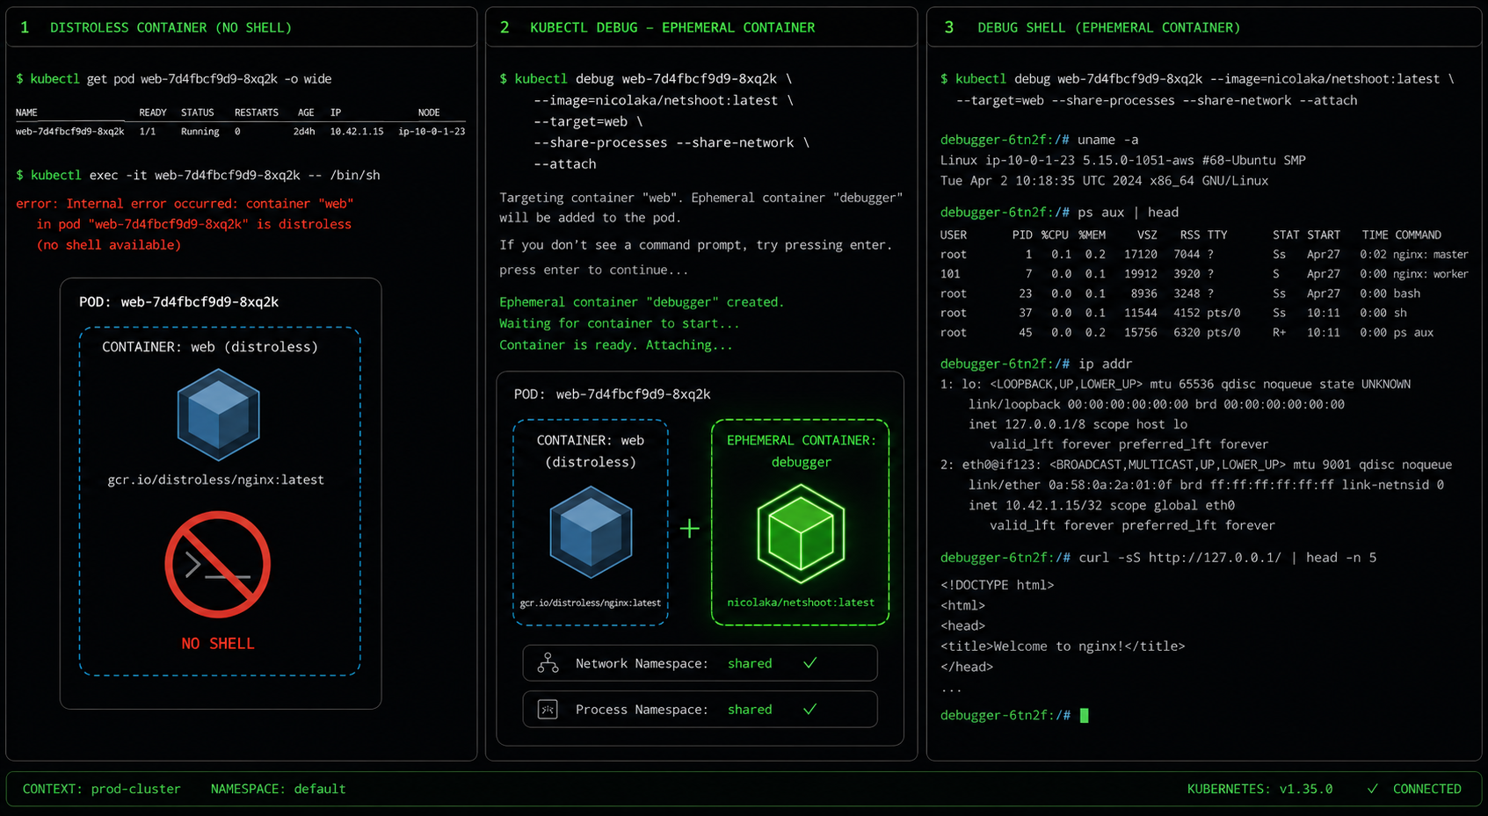Click the 'CONNECTED' status label
1488x816 pixels.
click(x=1426, y=789)
